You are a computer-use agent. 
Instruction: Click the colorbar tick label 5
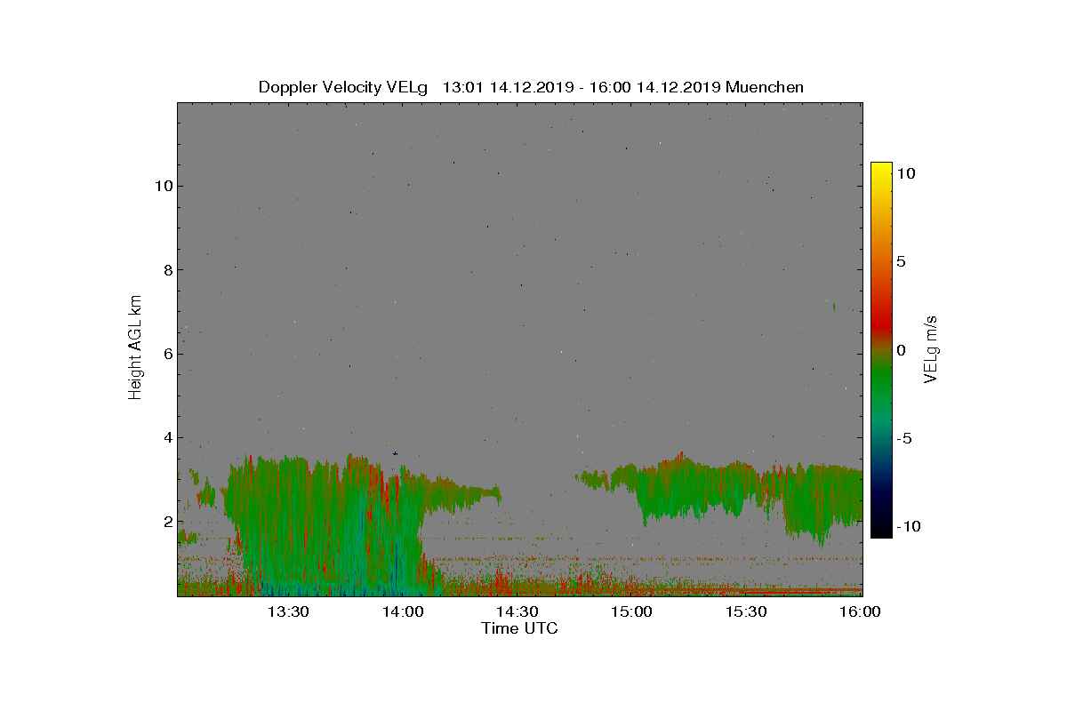901,261
